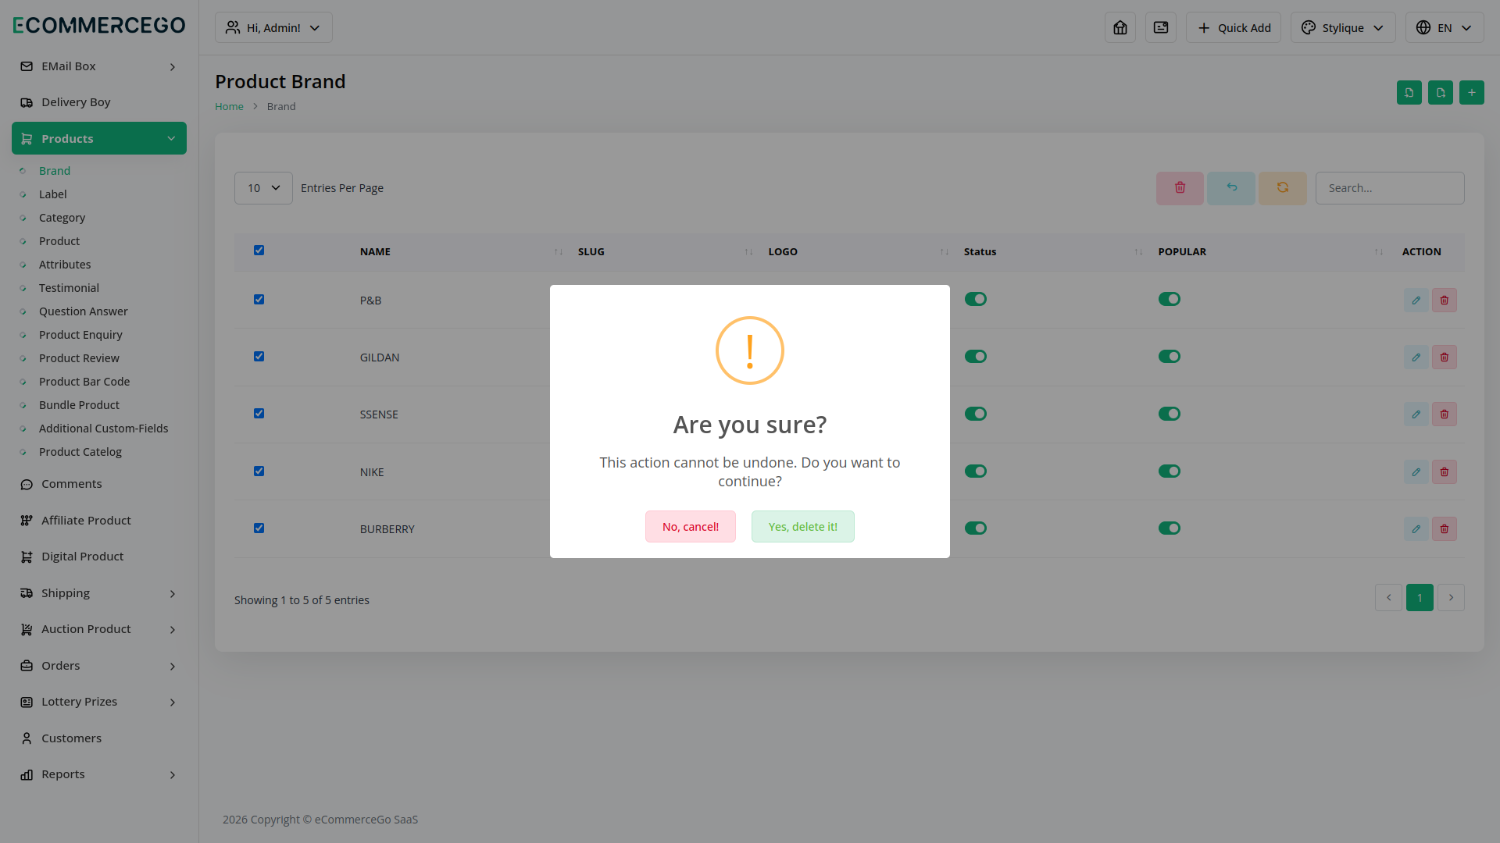Edit the P&B brand row

click(x=1416, y=301)
